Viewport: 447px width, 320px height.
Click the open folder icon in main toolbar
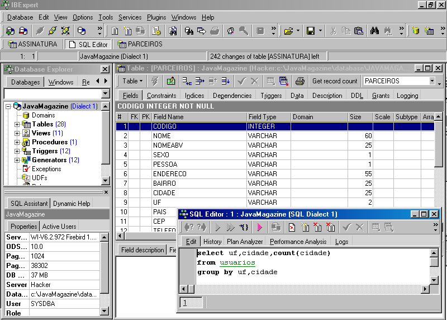pyautogui.click(x=288, y=31)
